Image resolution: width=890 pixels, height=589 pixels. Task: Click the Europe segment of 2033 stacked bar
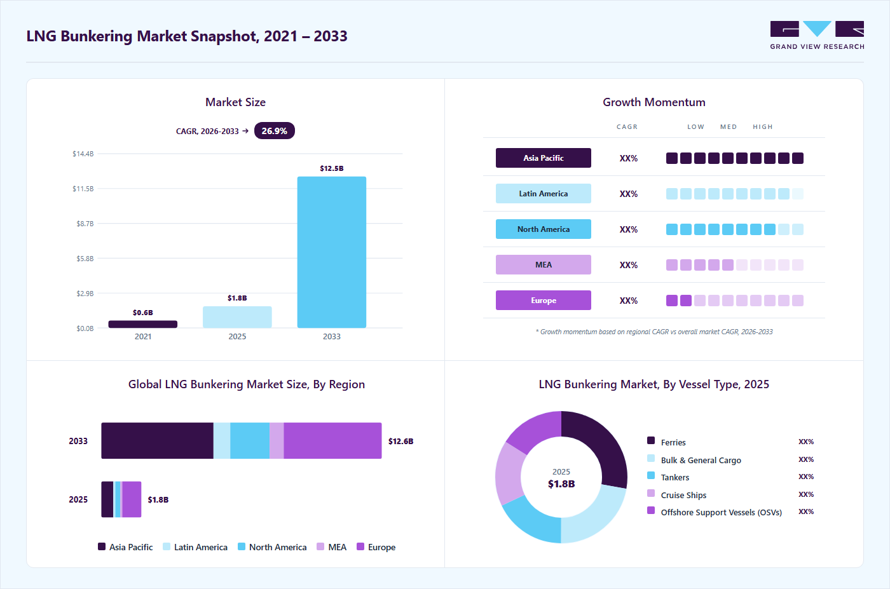click(x=332, y=441)
